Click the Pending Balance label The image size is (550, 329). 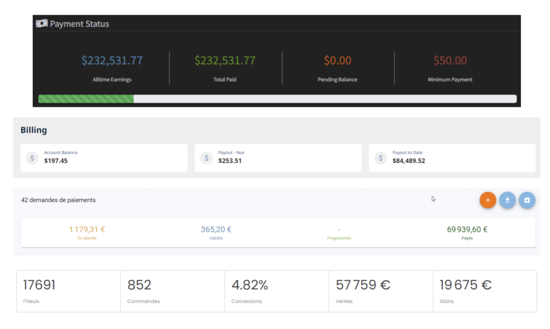[x=337, y=79]
